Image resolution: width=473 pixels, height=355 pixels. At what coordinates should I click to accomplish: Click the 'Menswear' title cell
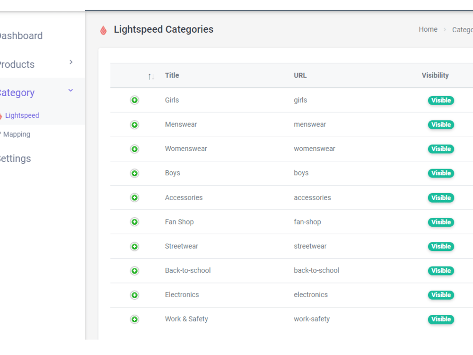pos(181,124)
